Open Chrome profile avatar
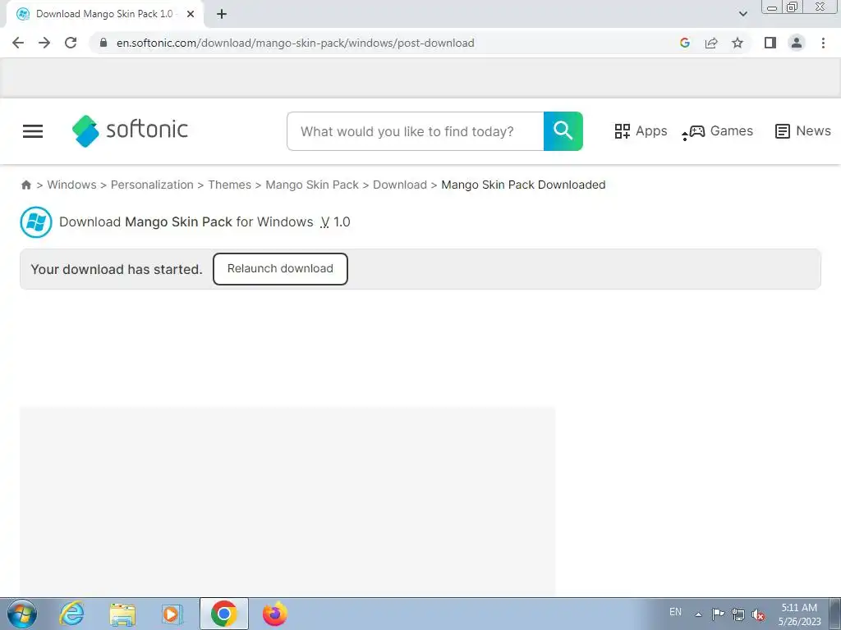 pos(797,43)
